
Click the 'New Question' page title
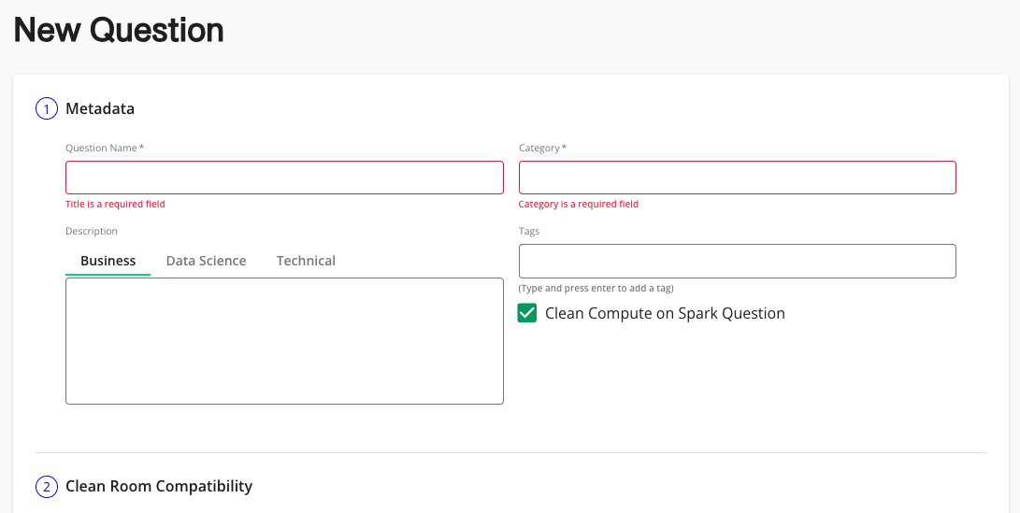119,30
